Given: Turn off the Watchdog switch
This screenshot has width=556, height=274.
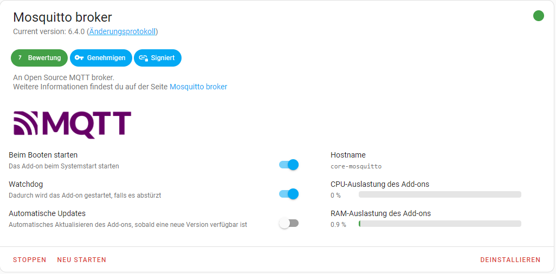Looking at the screenshot, I should (289, 194).
